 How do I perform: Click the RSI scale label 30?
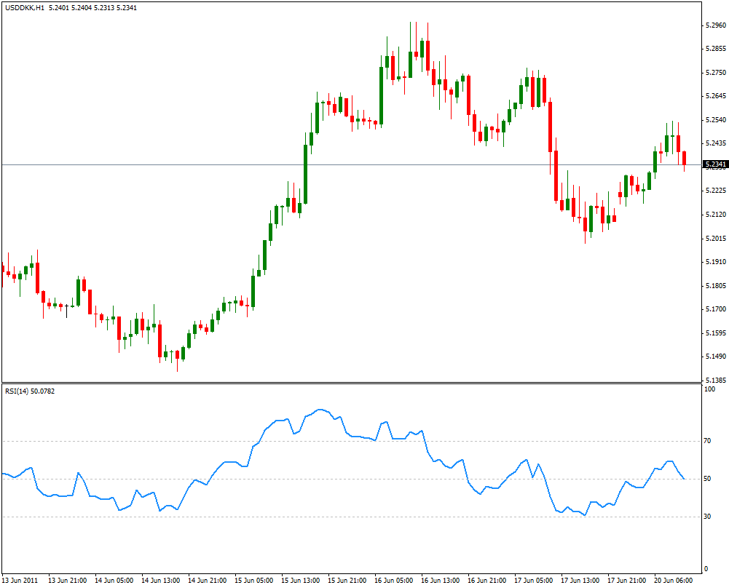click(708, 517)
